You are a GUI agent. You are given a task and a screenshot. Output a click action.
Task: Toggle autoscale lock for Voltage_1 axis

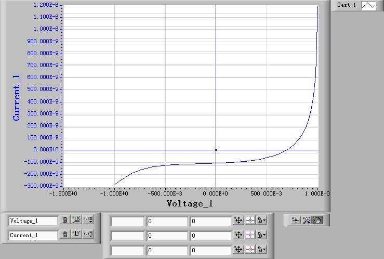65,219
